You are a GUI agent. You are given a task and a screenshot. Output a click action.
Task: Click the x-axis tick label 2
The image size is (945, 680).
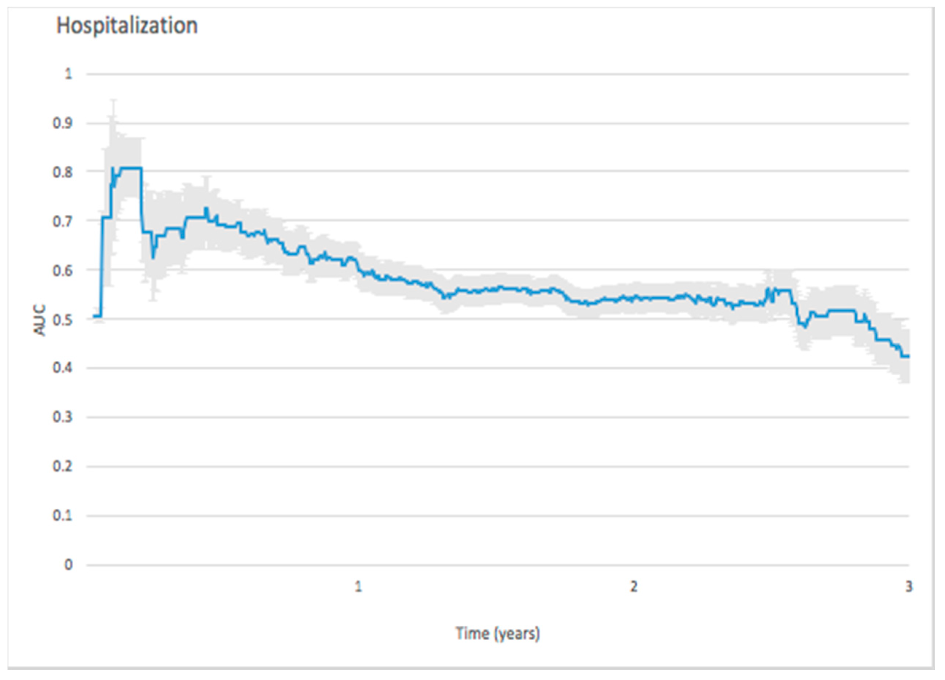tap(633, 587)
